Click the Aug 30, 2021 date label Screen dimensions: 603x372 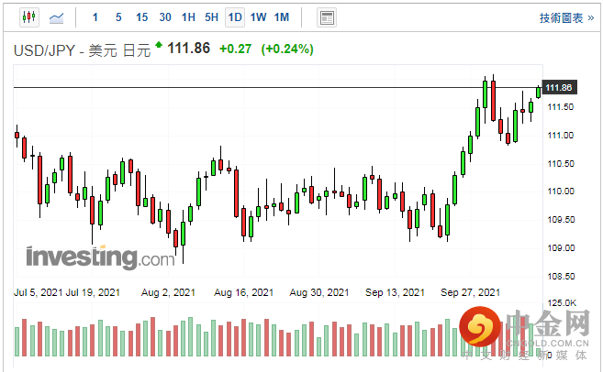click(319, 292)
